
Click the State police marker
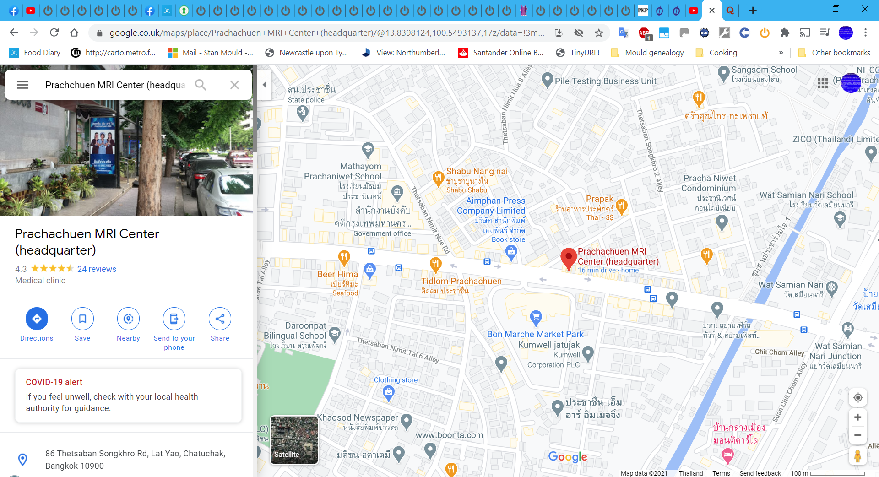[303, 113]
